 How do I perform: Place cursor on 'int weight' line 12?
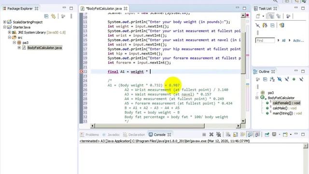pos(138,27)
